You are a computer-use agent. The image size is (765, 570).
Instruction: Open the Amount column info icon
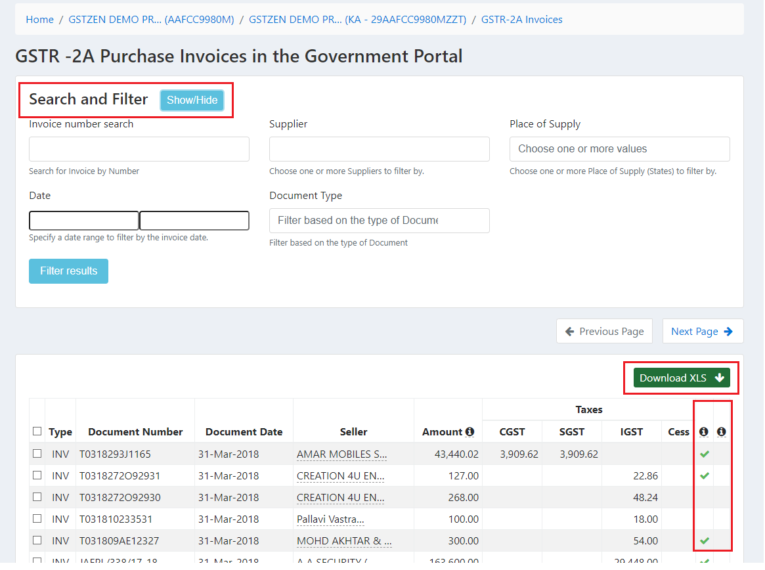(469, 431)
